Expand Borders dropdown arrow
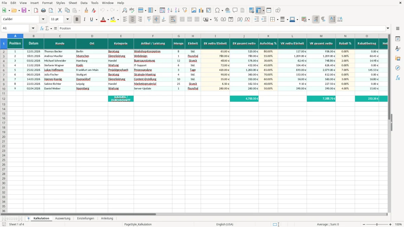This screenshot has width=404, height=227. point(277,20)
